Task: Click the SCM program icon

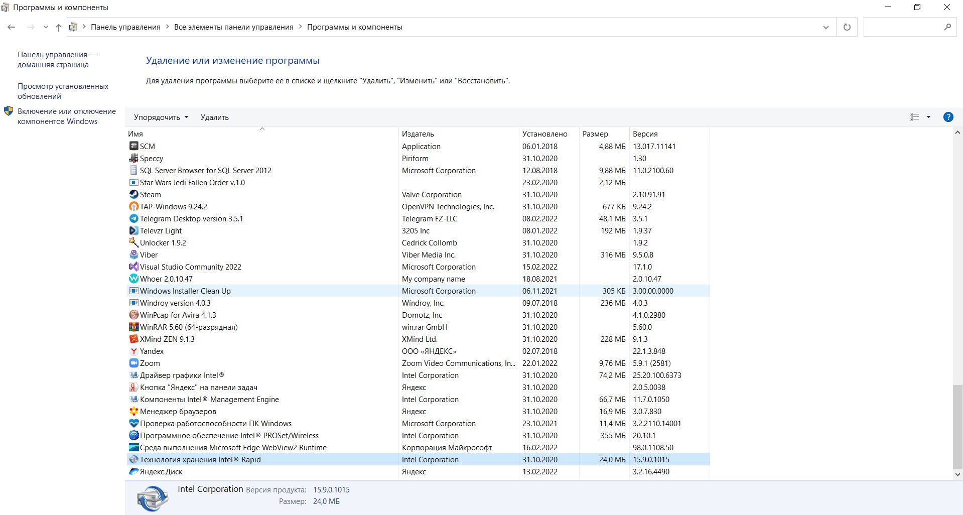Action: point(133,146)
